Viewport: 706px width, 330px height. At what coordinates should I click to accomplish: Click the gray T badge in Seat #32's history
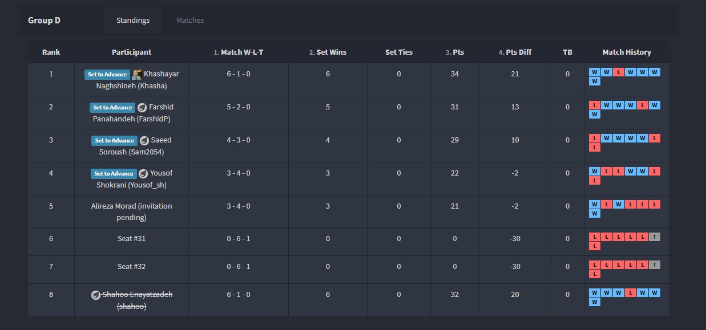(x=655, y=265)
